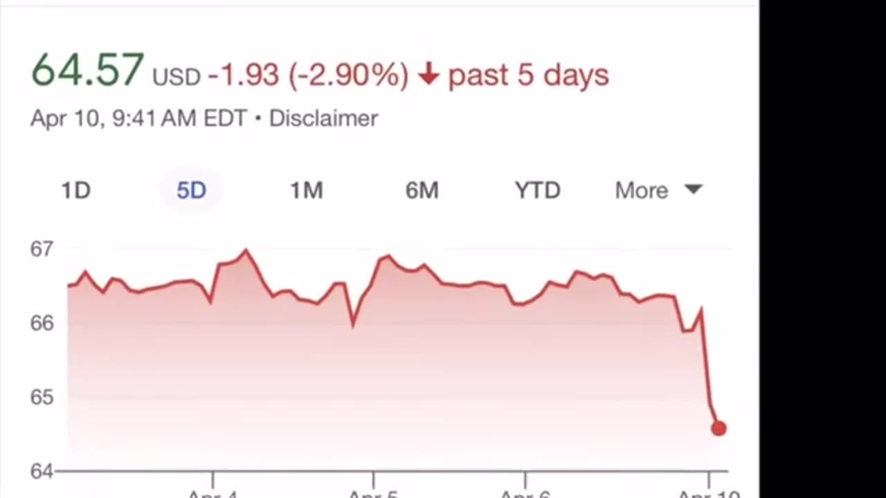The image size is (886, 498).
Task: Click the Apr 10, 9:41 AM timestamp
Action: 138,118
